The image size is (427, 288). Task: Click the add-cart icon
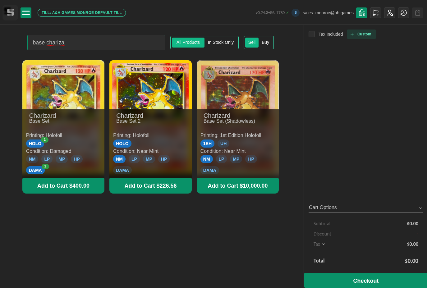point(375,13)
